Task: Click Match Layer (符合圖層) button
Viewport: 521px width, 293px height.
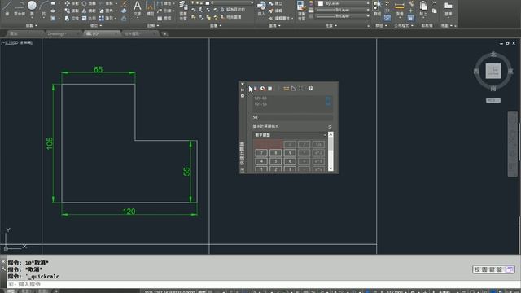Action: (x=230, y=16)
